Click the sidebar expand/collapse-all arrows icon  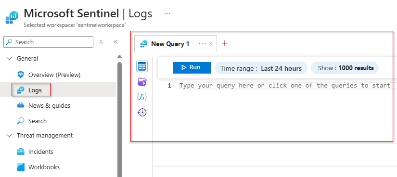(x=101, y=42)
